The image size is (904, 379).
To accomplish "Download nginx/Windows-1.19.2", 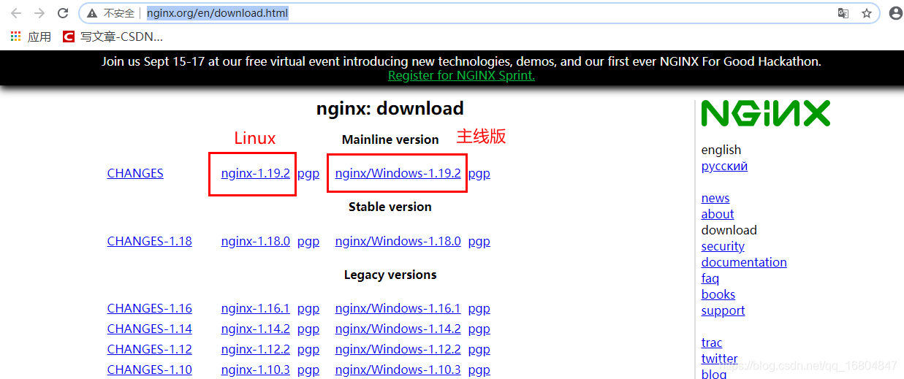I will pyautogui.click(x=398, y=173).
